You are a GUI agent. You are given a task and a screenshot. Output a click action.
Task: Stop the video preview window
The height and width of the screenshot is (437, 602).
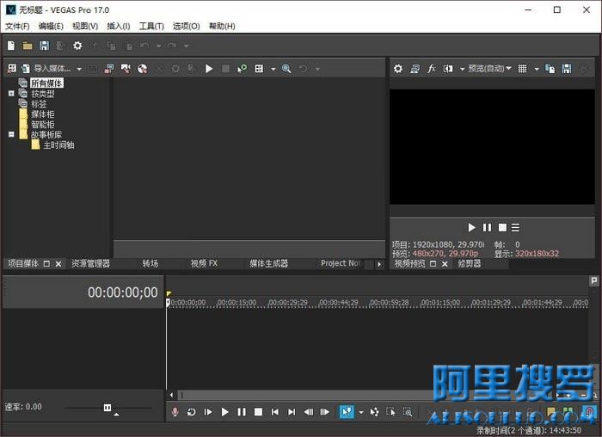(x=502, y=228)
